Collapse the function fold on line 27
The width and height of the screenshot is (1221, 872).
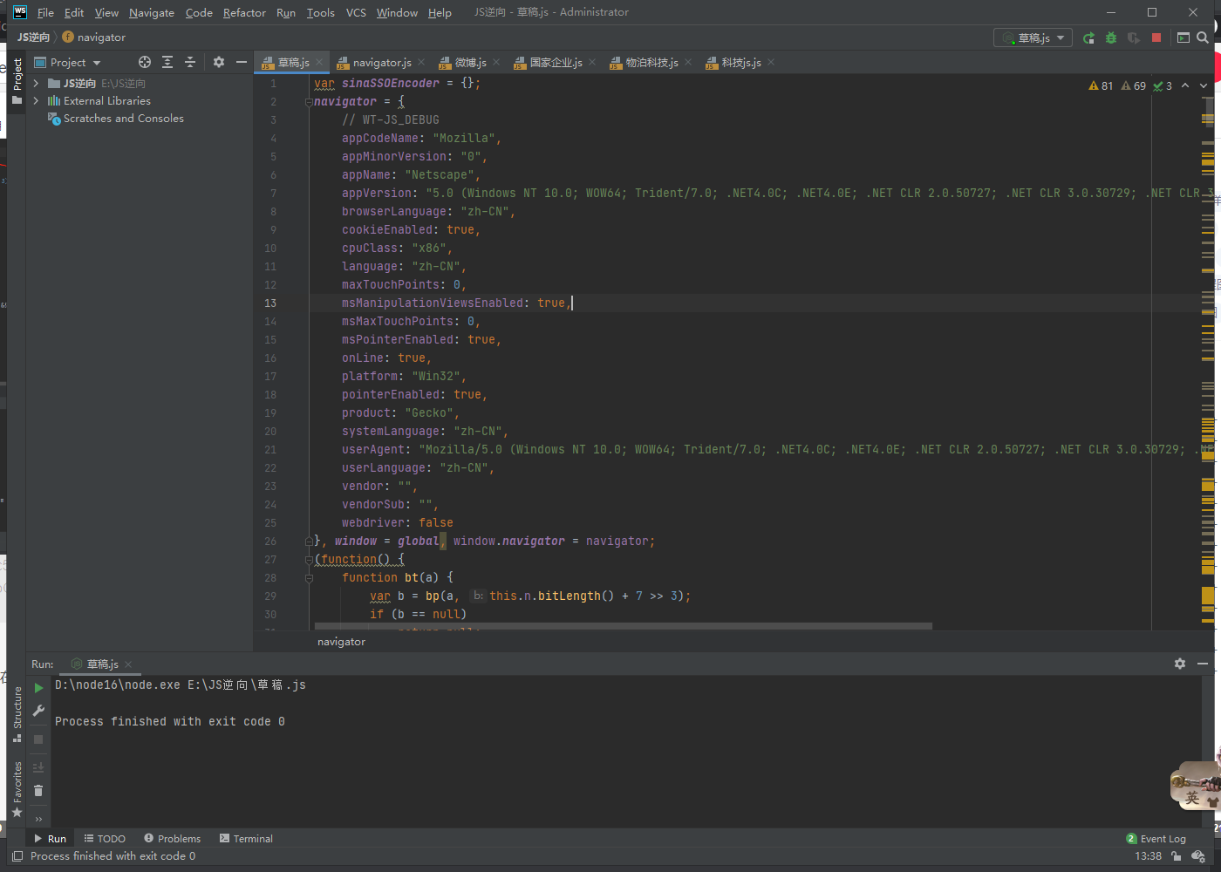click(309, 560)
